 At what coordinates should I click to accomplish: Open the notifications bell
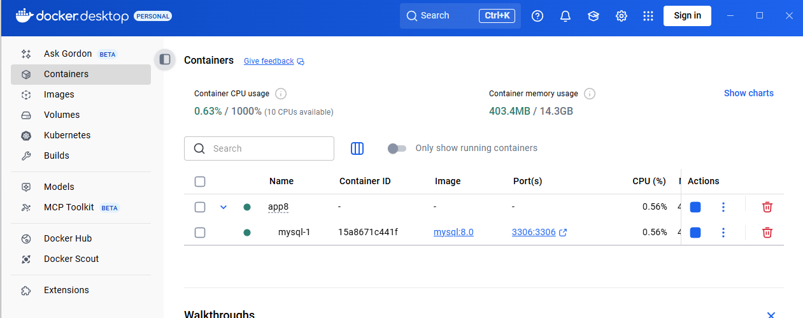pos(565,16)
